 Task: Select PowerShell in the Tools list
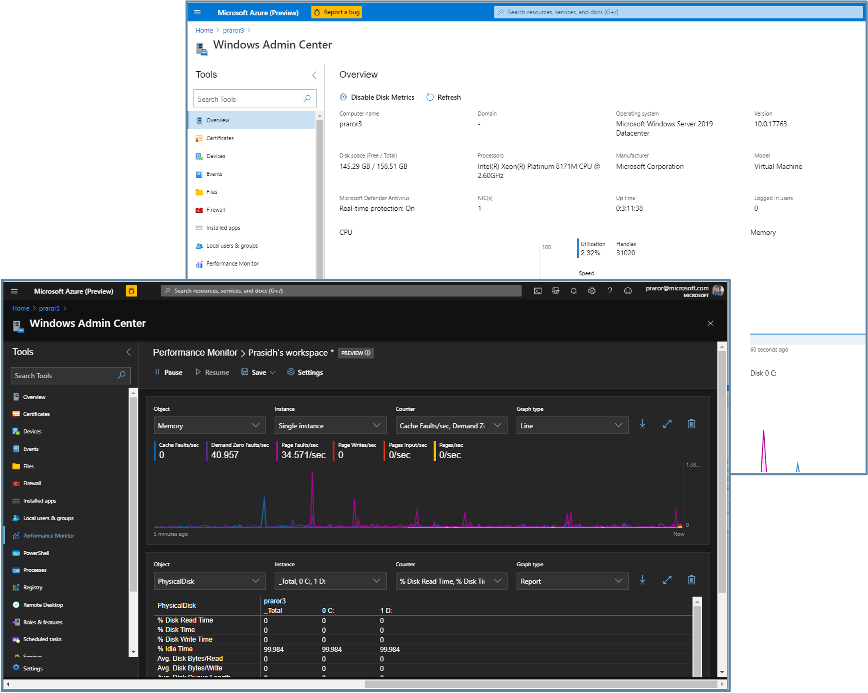36,553
